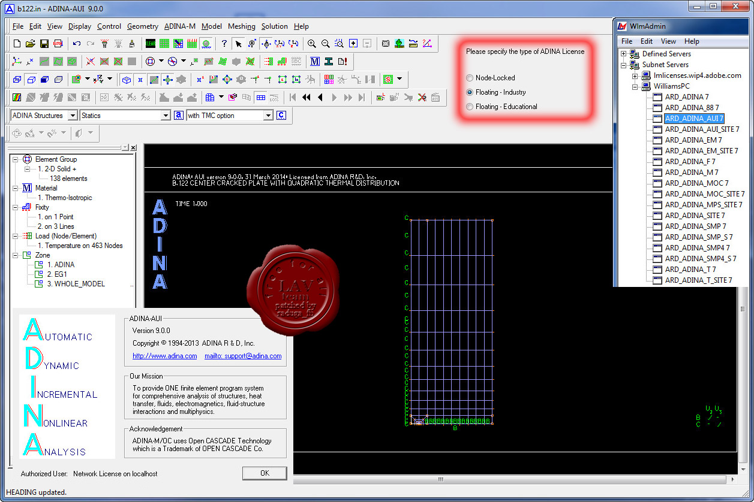Undo the last action
Viewport: 754px width, 502px height.
[x=77, y=43]
